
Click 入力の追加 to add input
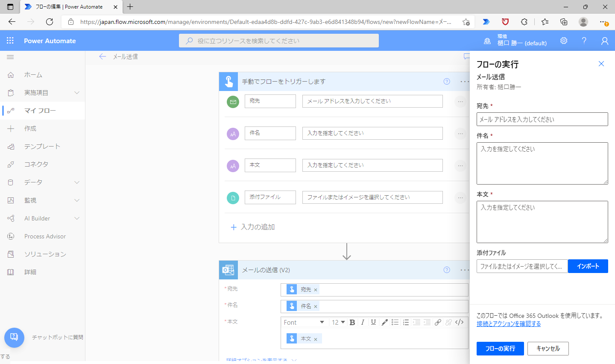[x=253, y=227]
